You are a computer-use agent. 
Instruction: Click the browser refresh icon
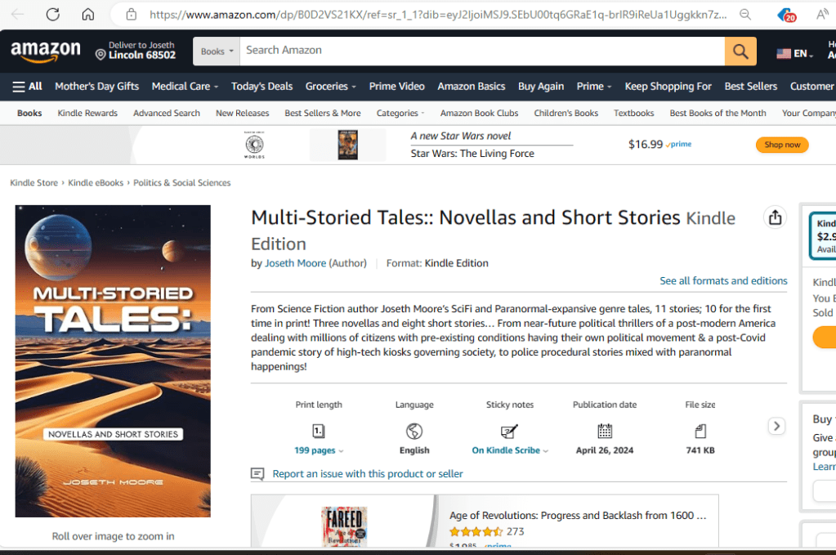53,15
